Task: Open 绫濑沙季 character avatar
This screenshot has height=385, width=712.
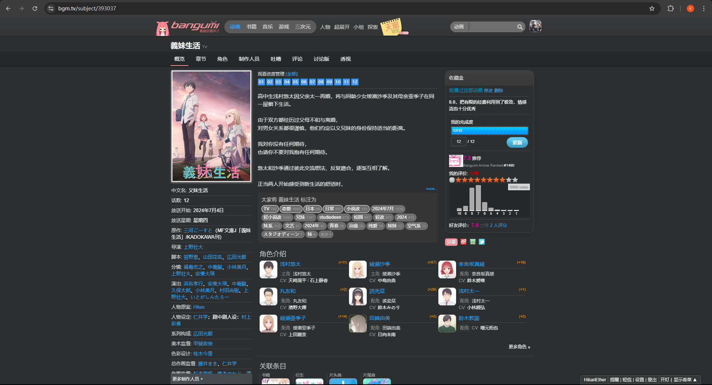Action: [357, 269]
